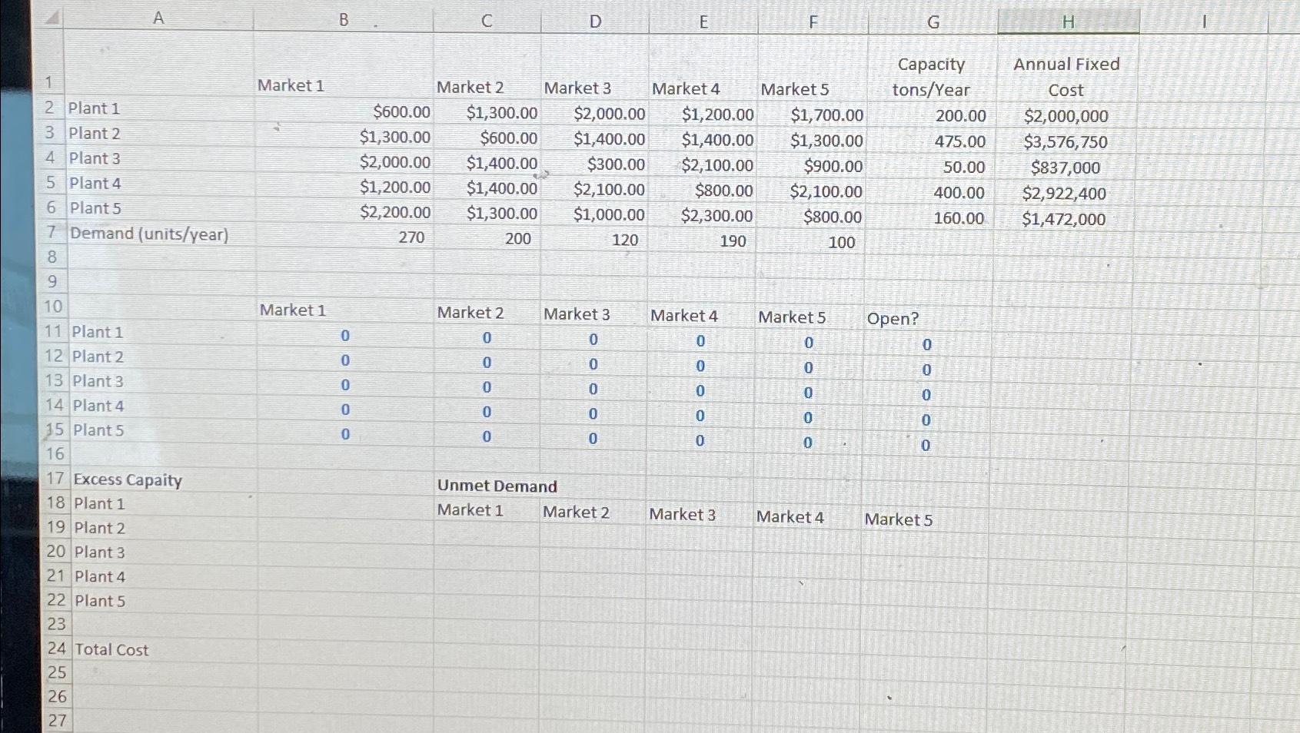Click demand value 100

842,243
